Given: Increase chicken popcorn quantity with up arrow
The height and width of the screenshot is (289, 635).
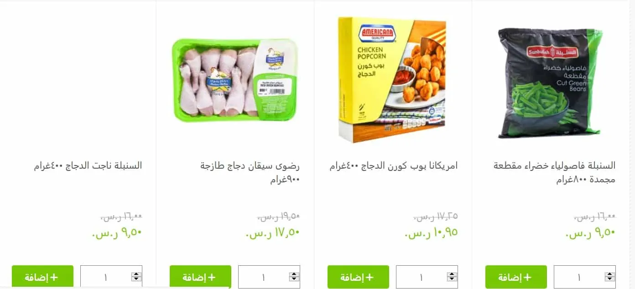Looking at the screenshot, I should tap(452, 274).
